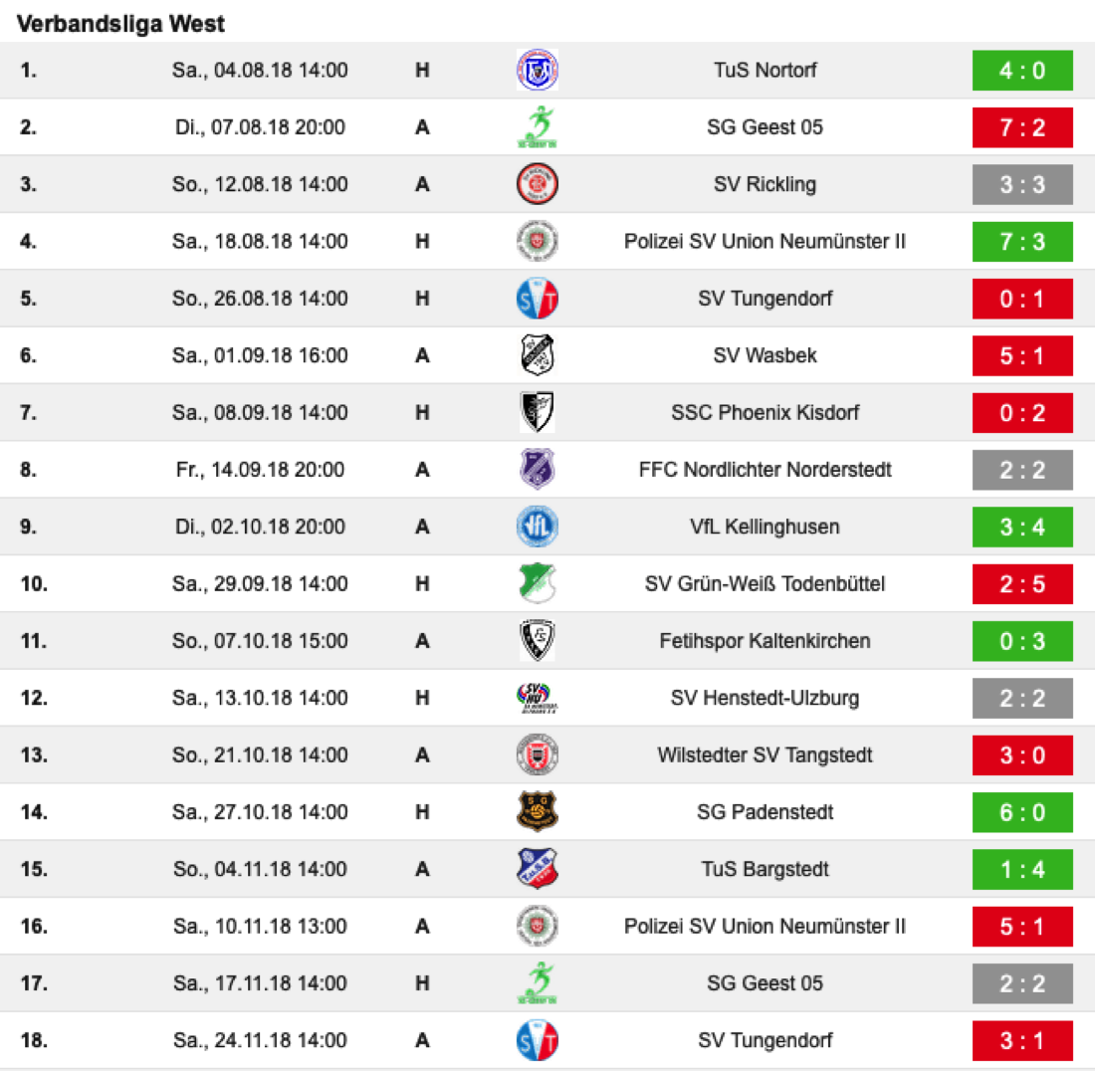Open the Wilstedter SV Tangstedt team name
Viewport: 1095px width, 1071px height.
[x=765, y=755]
